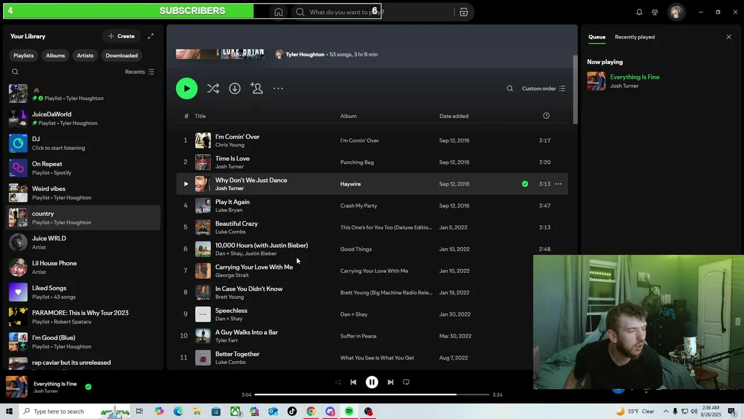Screen dimensions: 744x419
Task: Seek within the song progress bar
Action: pos(372,395)
